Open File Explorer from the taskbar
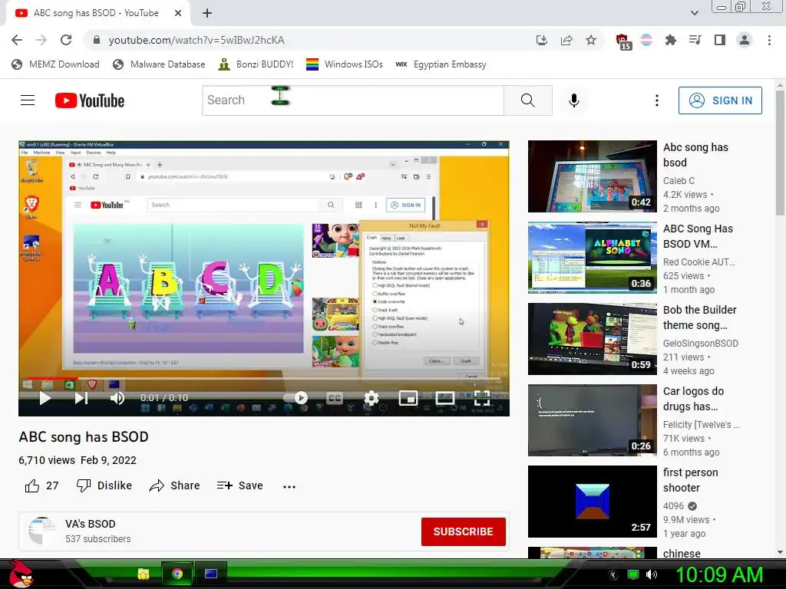Image resolution: width=786 pixels, height=589 pixels. [144, 574]
